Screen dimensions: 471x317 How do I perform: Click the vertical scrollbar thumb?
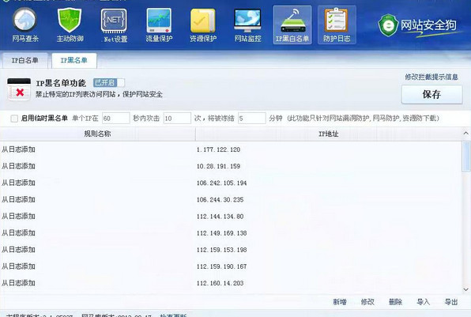click(x=466, y=157)
